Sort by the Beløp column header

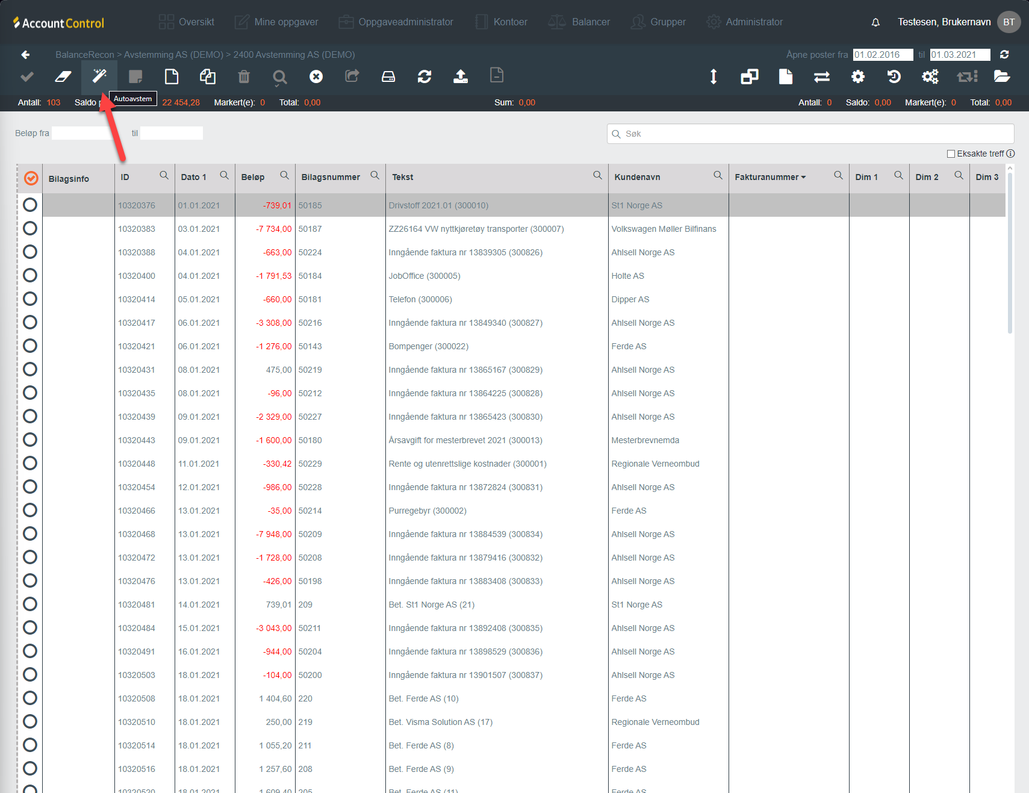coord(253,177)
